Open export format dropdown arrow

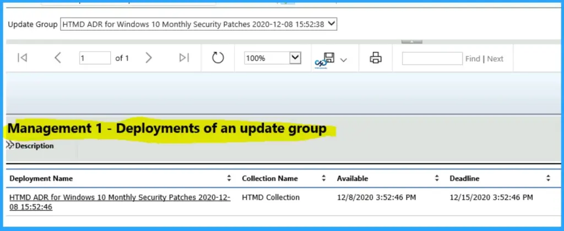(x=344, y=60)
